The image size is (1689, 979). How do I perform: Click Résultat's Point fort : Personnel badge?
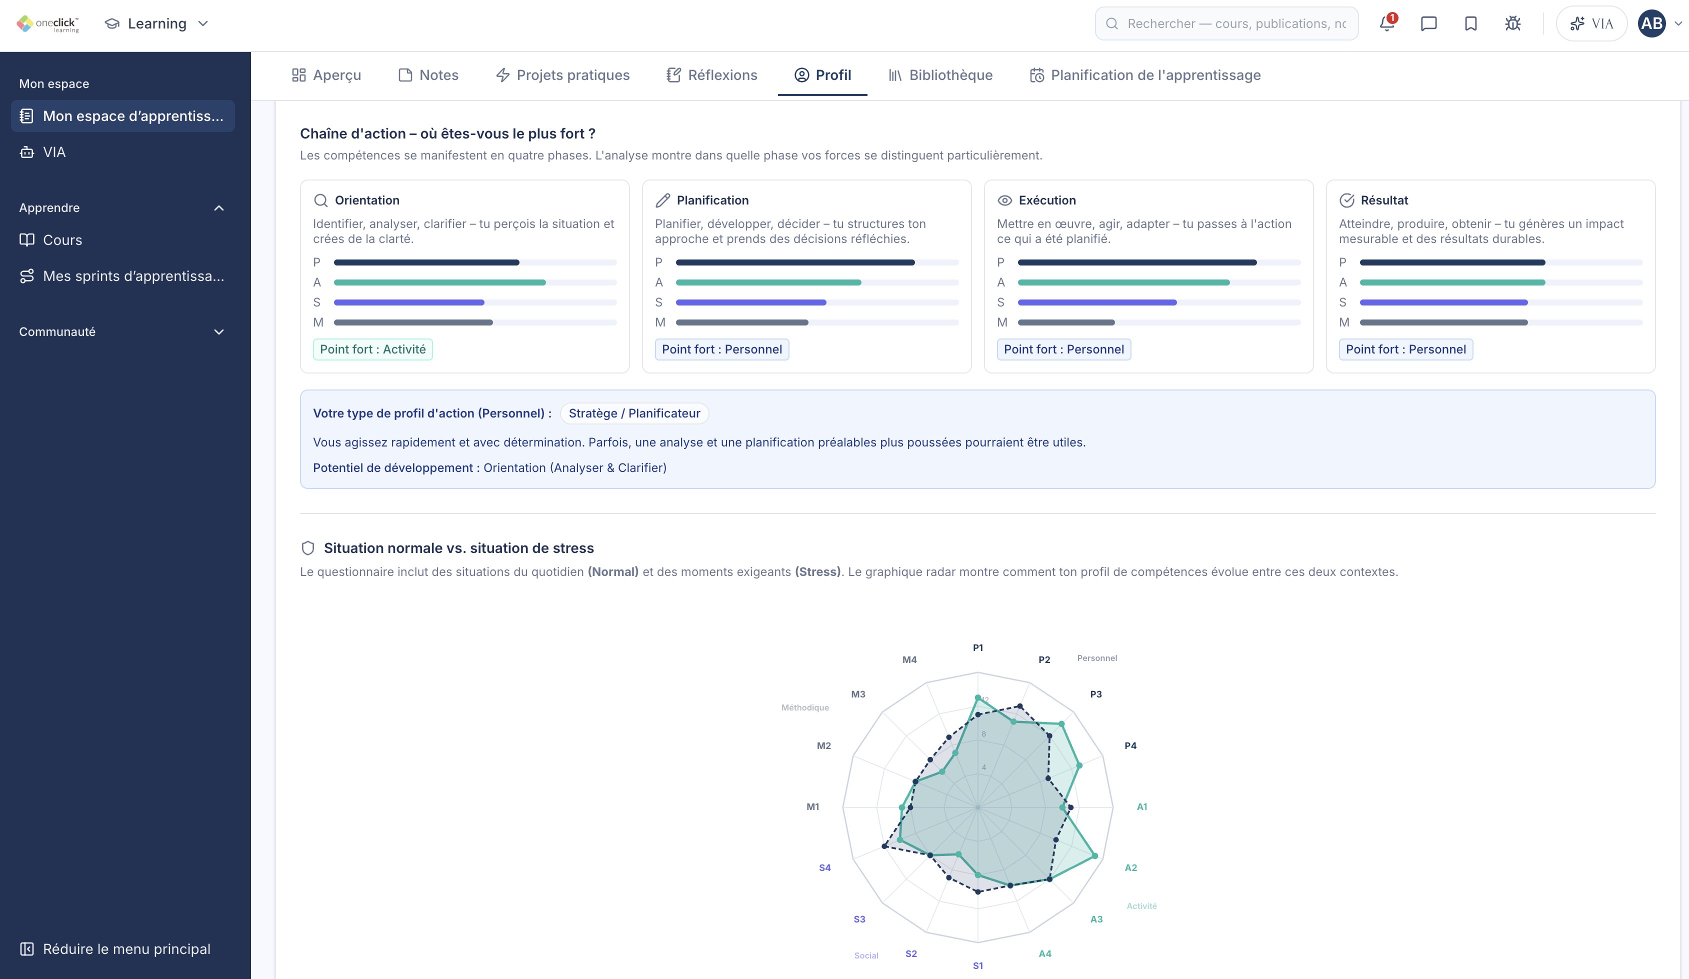[1405, 349]
